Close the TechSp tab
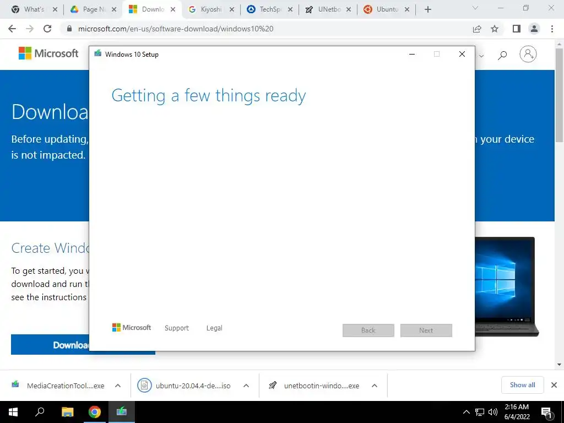 tap(290, 10)
